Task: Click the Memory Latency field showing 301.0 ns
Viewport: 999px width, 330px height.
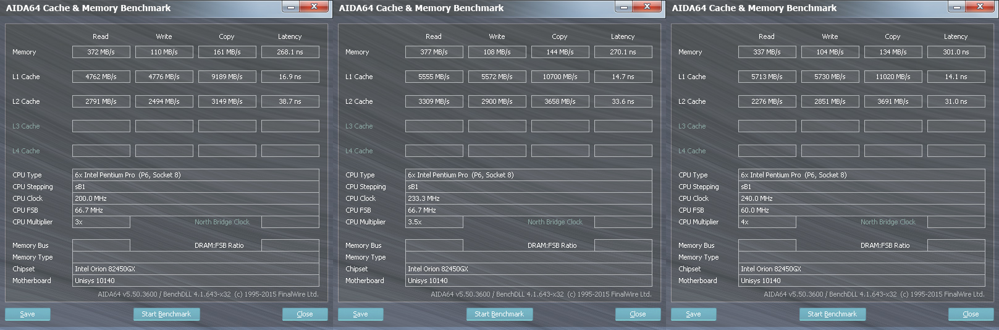Action: (956, 52)
